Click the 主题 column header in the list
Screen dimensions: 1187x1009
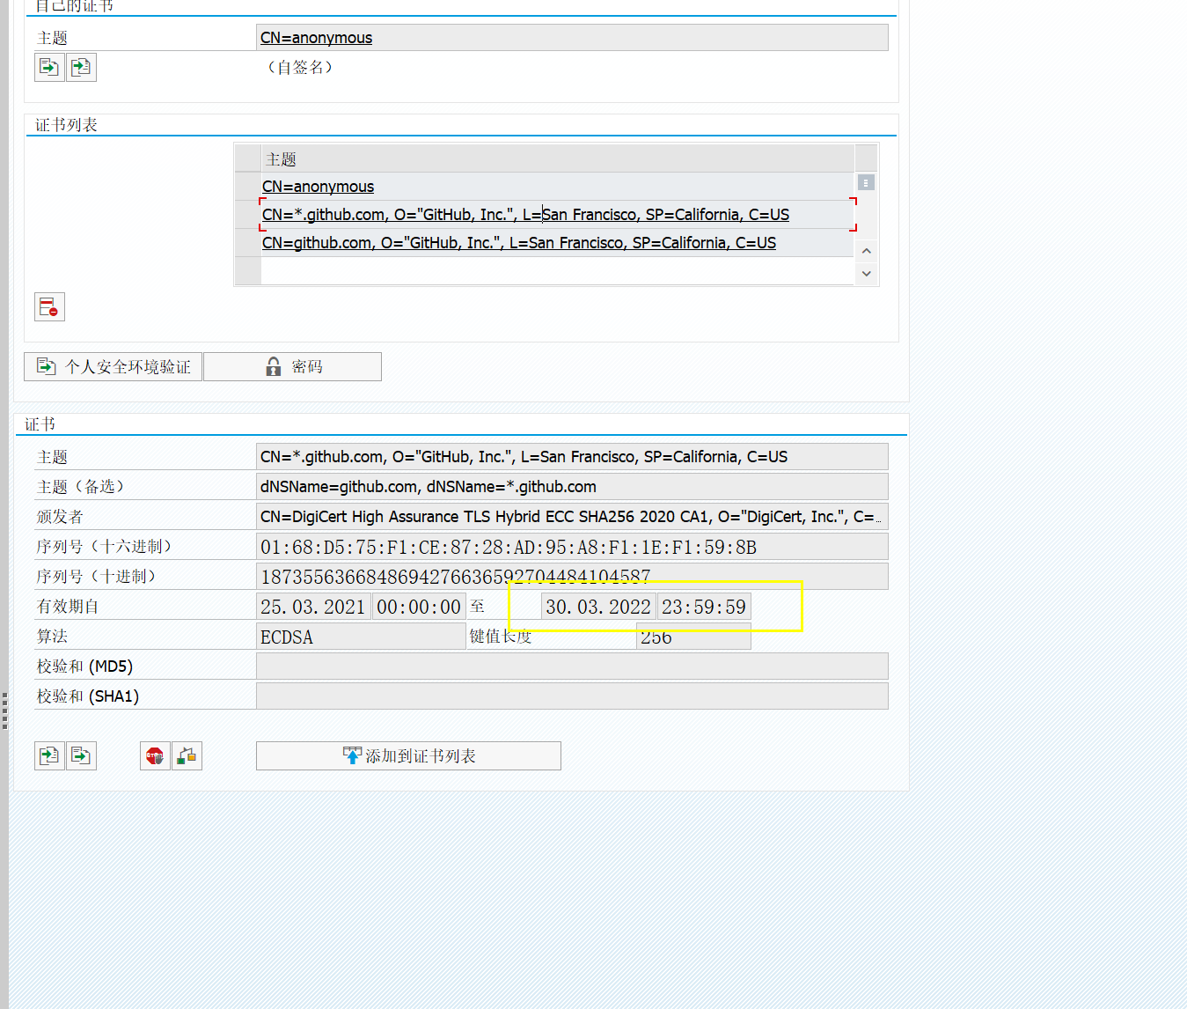click(280, 158)
